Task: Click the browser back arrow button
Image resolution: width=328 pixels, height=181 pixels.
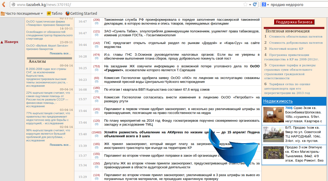Action: point(4,4)
